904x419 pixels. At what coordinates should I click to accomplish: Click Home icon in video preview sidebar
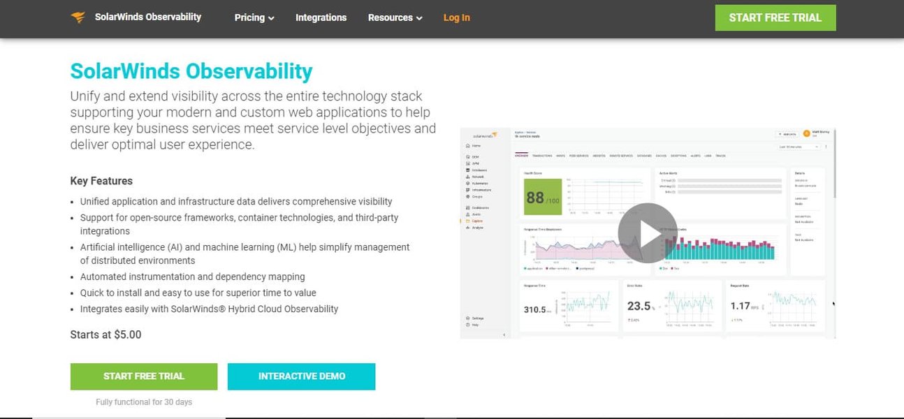[467, 146]
